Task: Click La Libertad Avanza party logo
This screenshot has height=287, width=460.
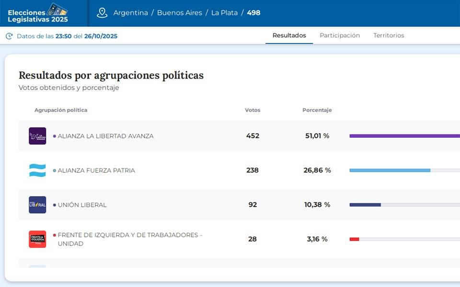Action: point(37,136)
